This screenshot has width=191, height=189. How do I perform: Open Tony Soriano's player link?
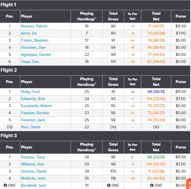33,157
